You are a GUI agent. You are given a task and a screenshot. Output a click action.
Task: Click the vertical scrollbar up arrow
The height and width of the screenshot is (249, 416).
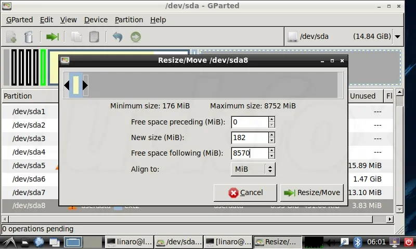click(399, 92)
